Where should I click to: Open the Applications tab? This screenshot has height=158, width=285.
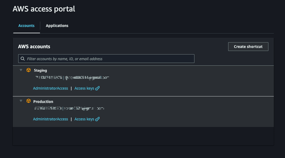tap(57, 26)
